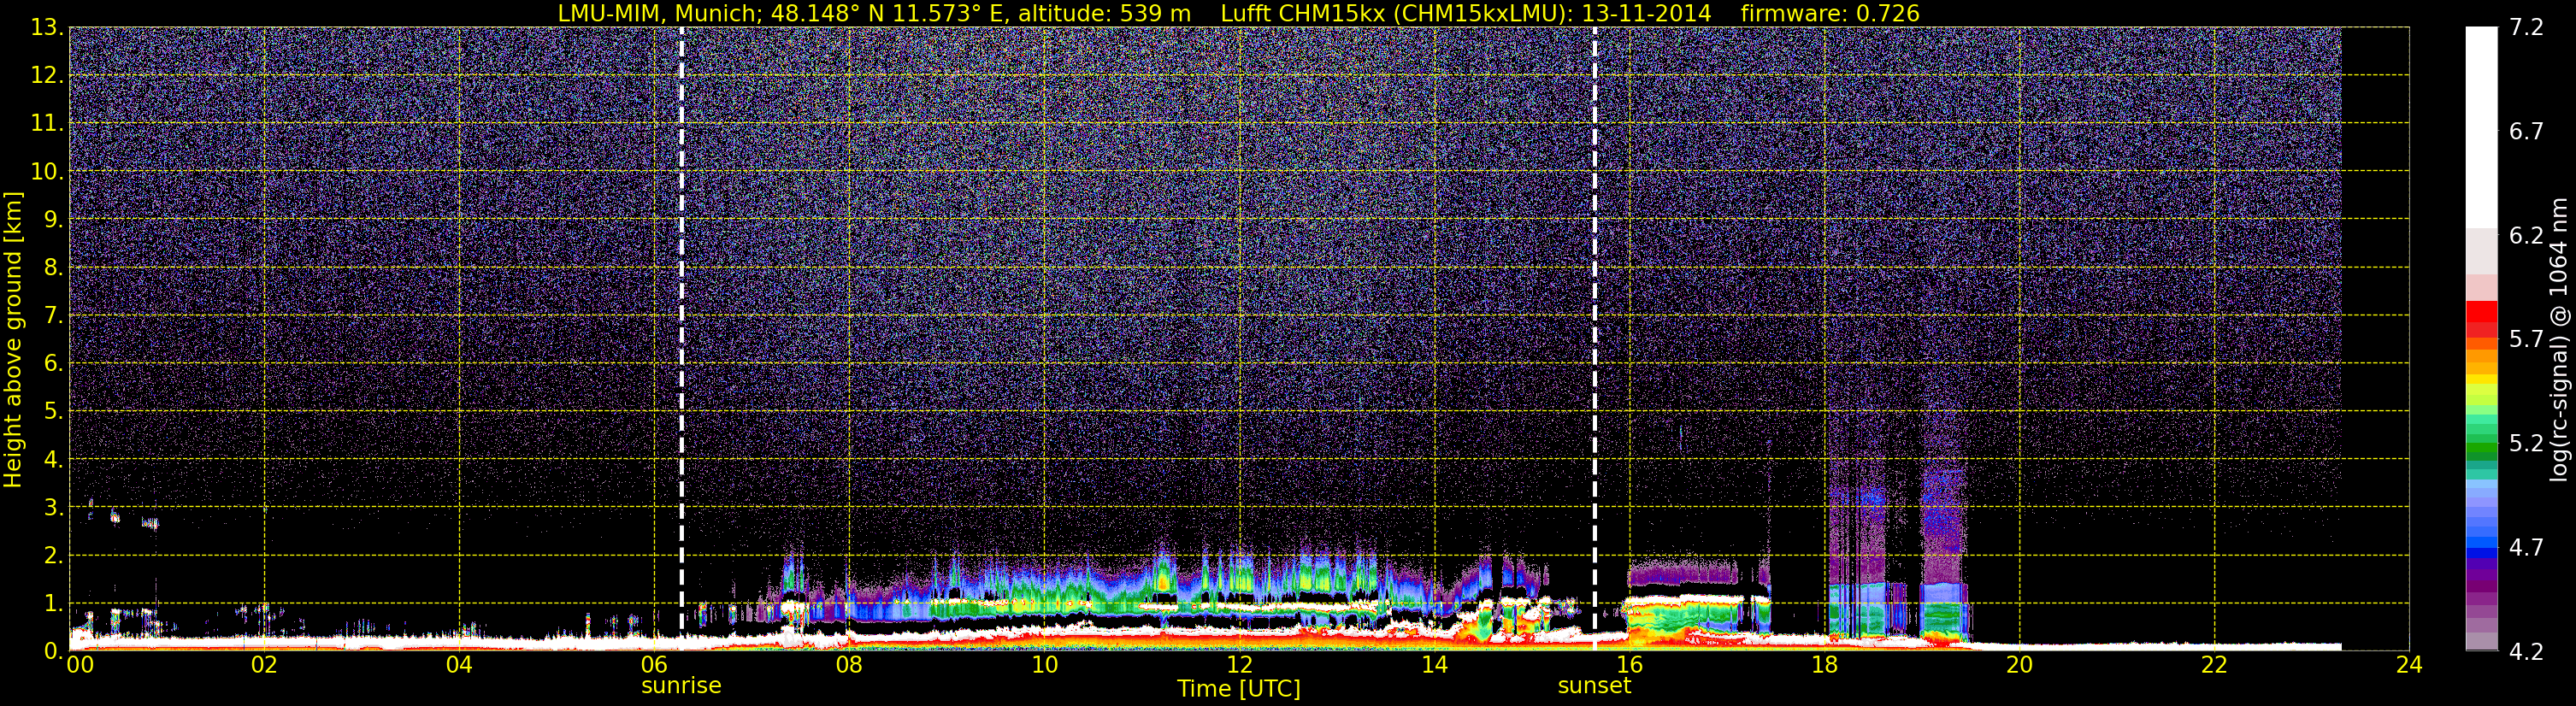Click the 'firmware: 0.726' title text
The height and width of the screenshot is (706, 2576).
pyautogui.click(x=1830, y=14)
